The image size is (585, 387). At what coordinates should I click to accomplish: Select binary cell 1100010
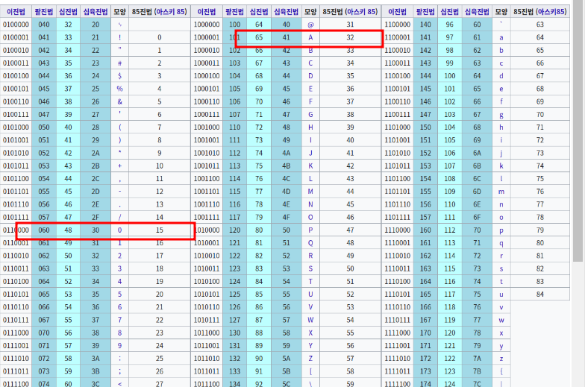[397, 51]
